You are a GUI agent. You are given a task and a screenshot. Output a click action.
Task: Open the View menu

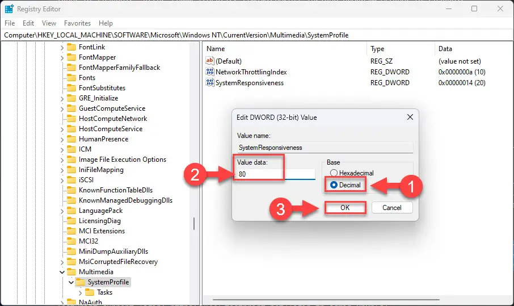point(49,23)
